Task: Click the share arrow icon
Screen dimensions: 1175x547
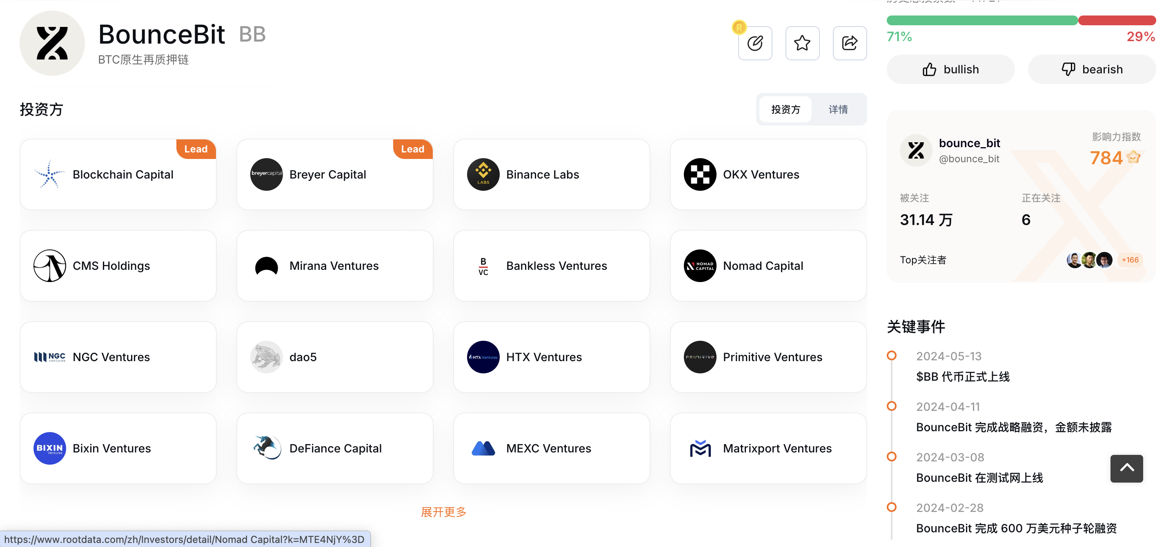Action: click(x=849, y=43)
